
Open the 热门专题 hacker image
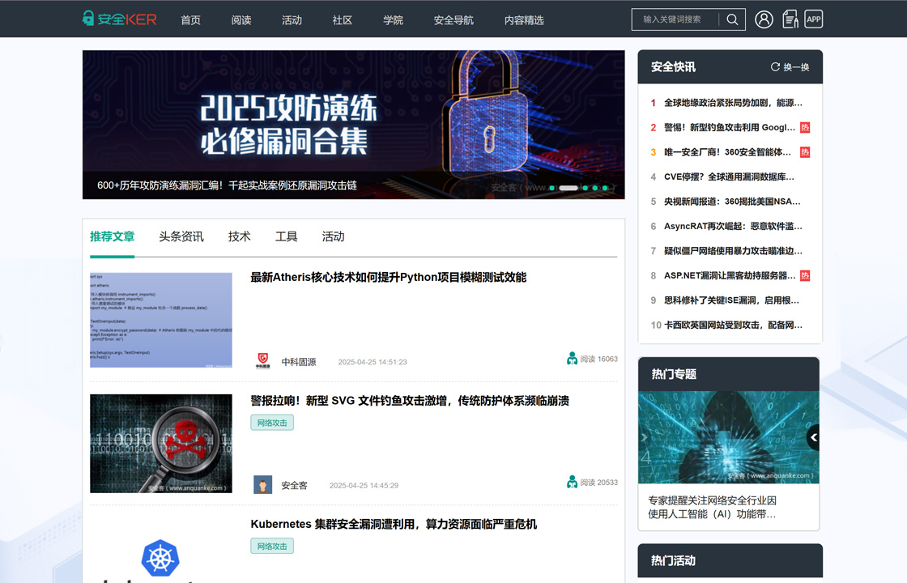(x=729, y=437)
